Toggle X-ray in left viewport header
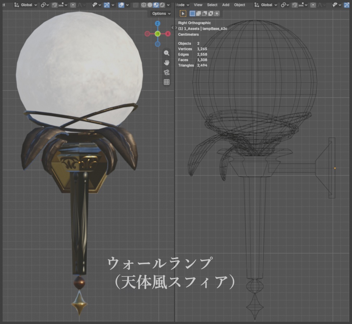Viewport: 352px width, 324px height. (135, 5)
